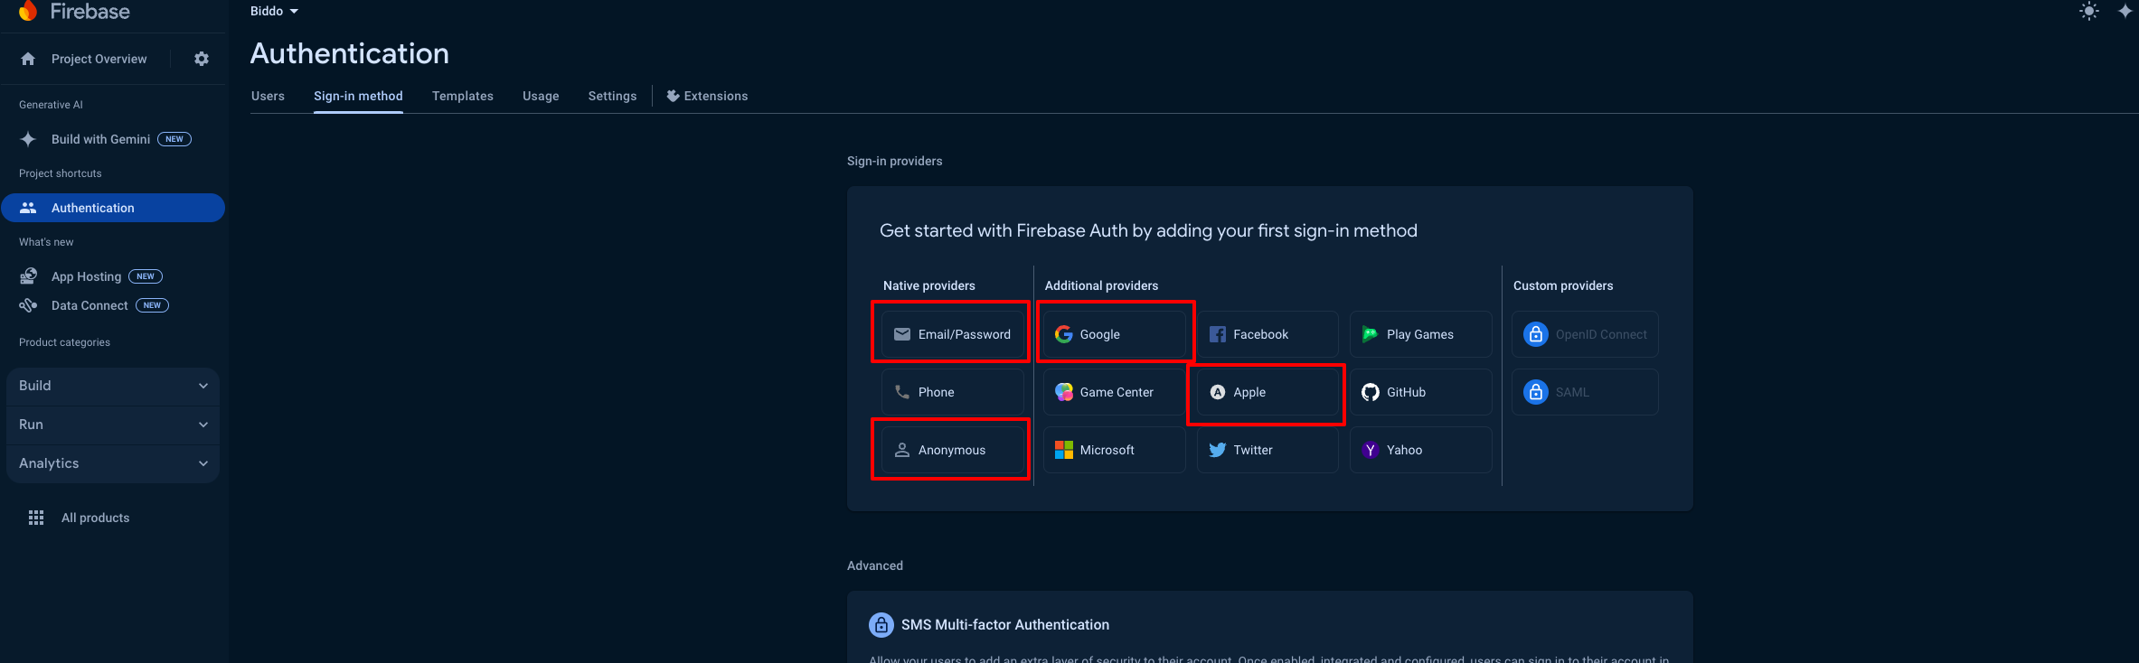Go to Project Overview

[99, 59]
